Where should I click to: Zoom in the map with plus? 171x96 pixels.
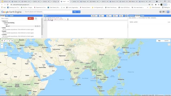[2, 44]
